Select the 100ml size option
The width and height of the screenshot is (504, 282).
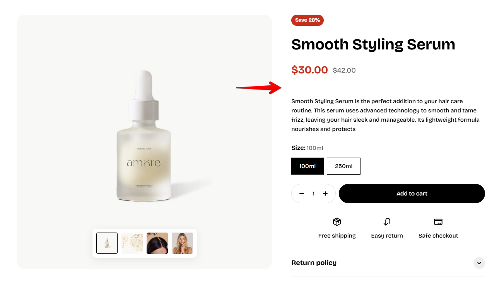point(308,166)
